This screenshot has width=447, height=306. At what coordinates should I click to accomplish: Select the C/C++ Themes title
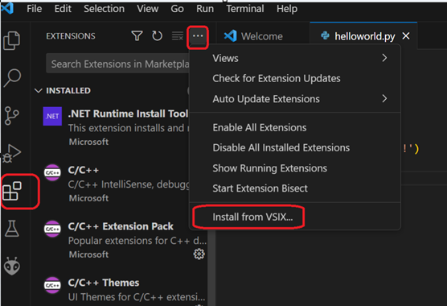(104, 283)
